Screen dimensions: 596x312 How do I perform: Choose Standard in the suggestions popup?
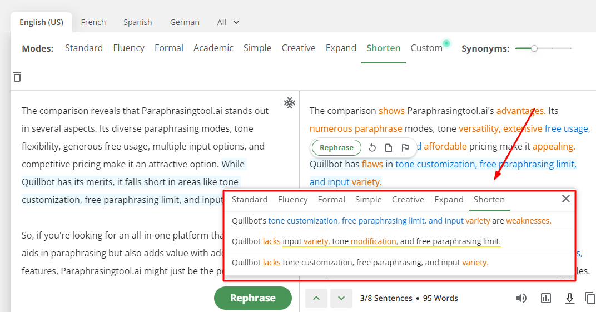coord(250,200)
